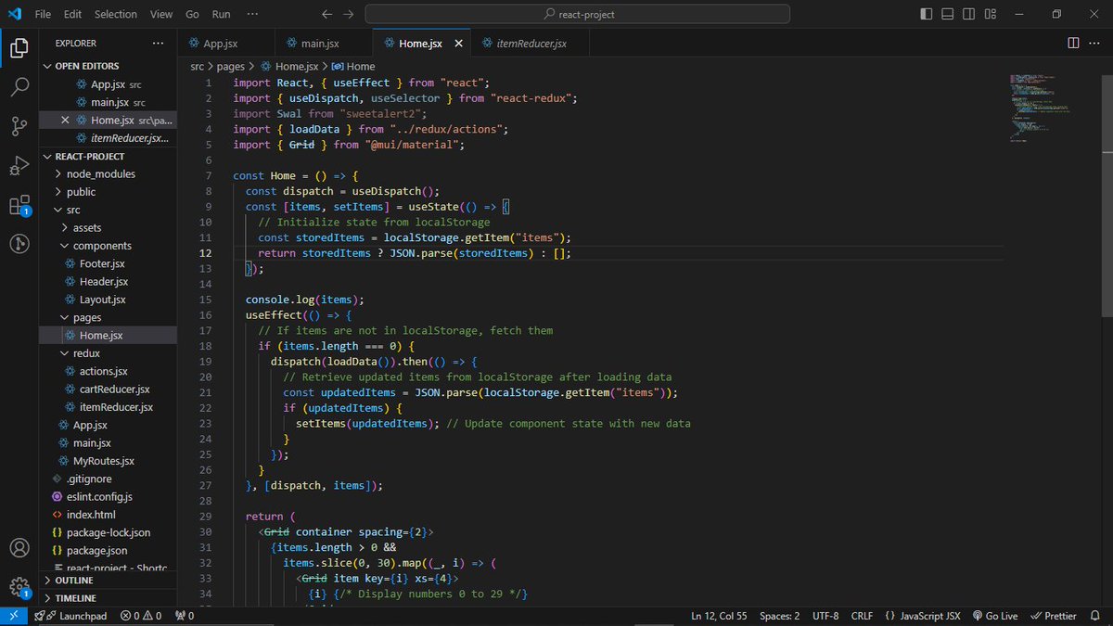Go forward with the navigation arrow
Screen dimensions: 1113x626
pos(348,14)
